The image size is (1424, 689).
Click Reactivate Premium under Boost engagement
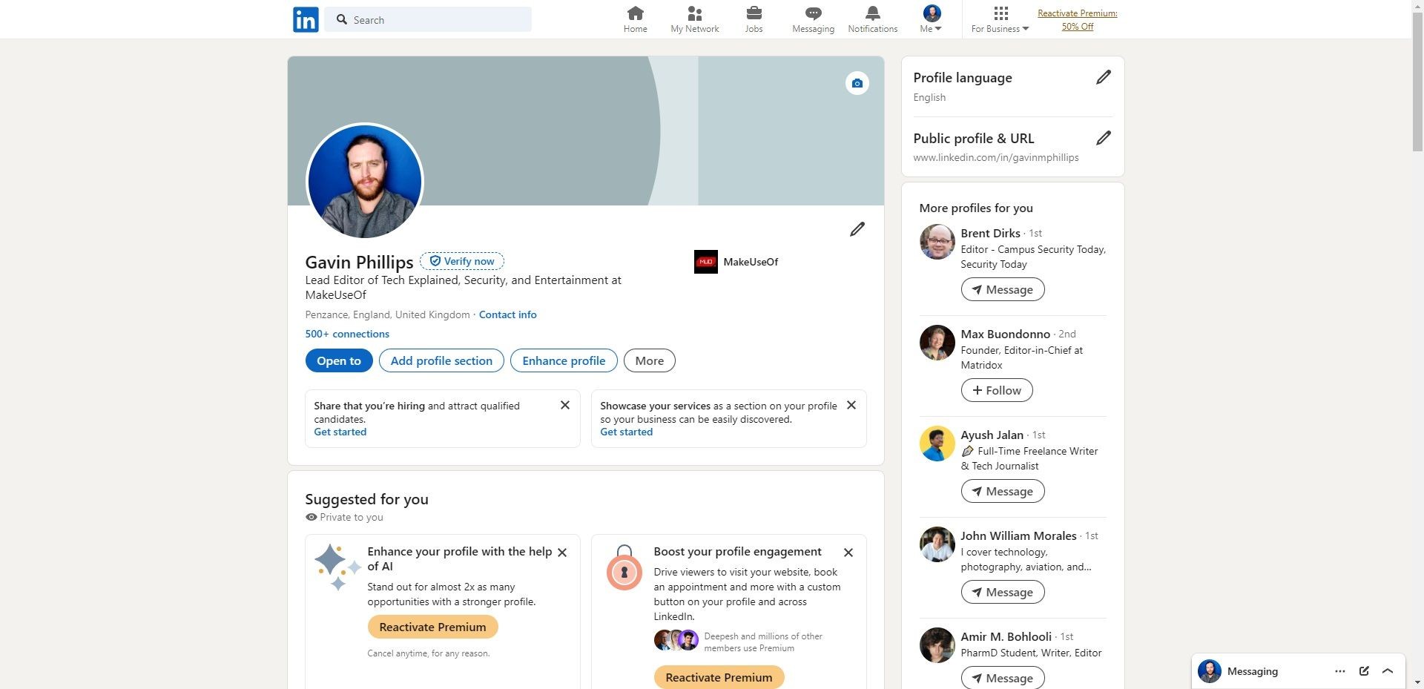tap(719, 677)
